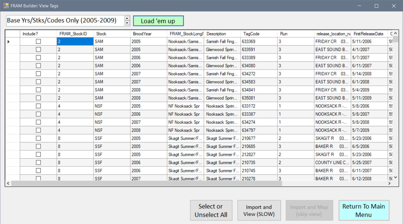Screen dimensions: 403x224
Task: Click horizontal scrollbar left arrow
Action: (8, 183)
